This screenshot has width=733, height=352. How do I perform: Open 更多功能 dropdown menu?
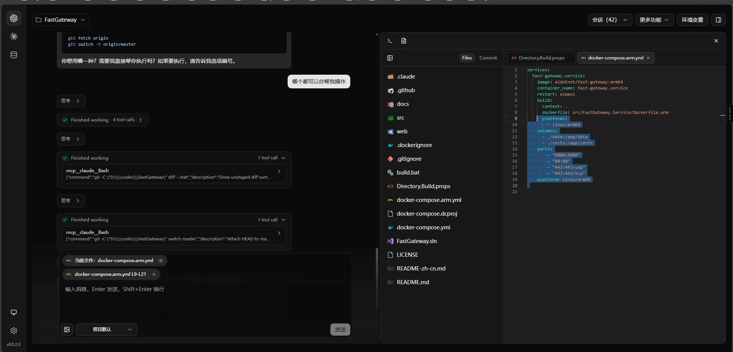pyautogui.click(x=654, y=20)
